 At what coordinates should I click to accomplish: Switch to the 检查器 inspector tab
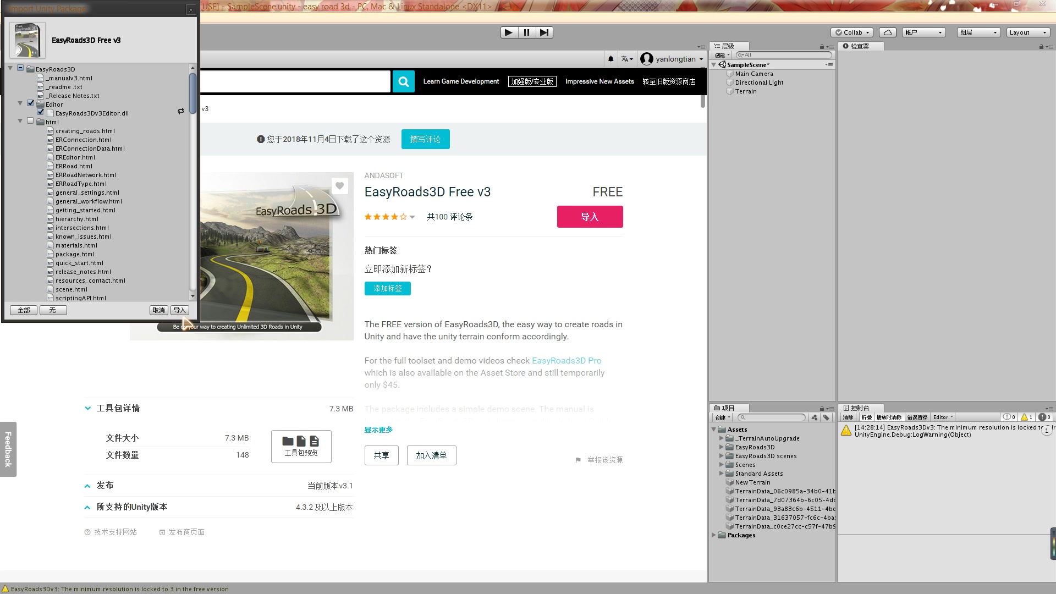pyautogui.click(x=859, y=46)
